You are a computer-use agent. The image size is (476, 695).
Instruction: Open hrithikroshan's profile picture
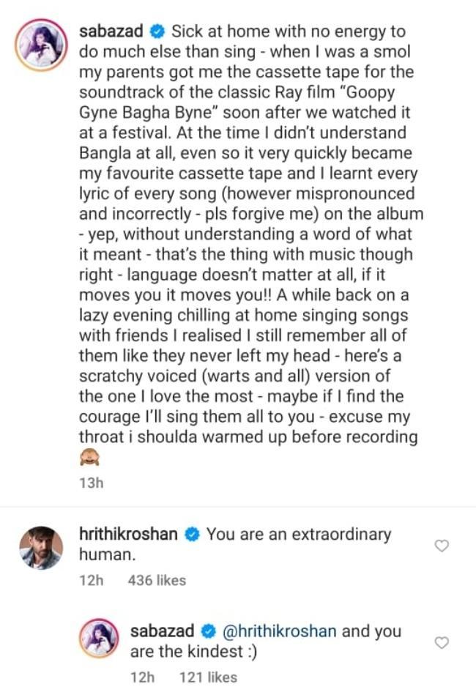(41, 547)
